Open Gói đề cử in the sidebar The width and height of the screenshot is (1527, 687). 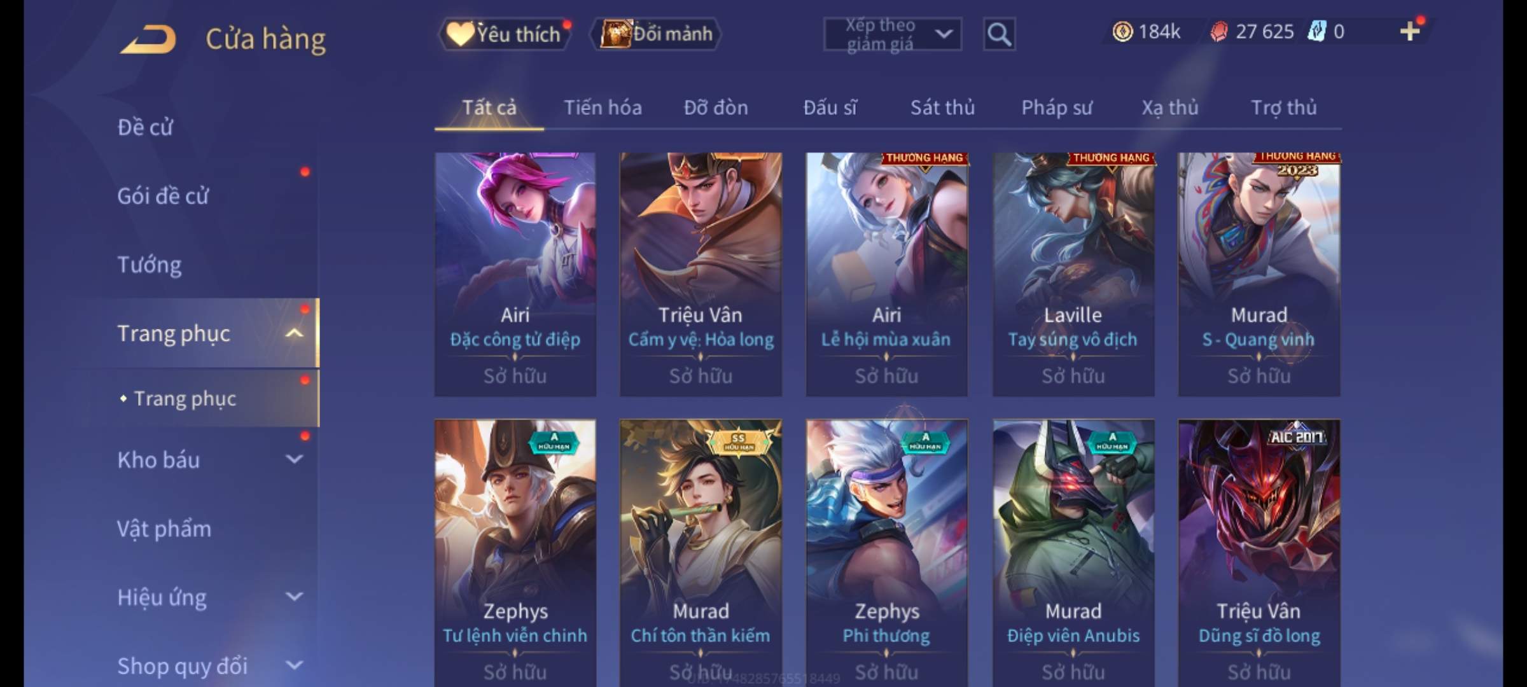click(163, 195)
